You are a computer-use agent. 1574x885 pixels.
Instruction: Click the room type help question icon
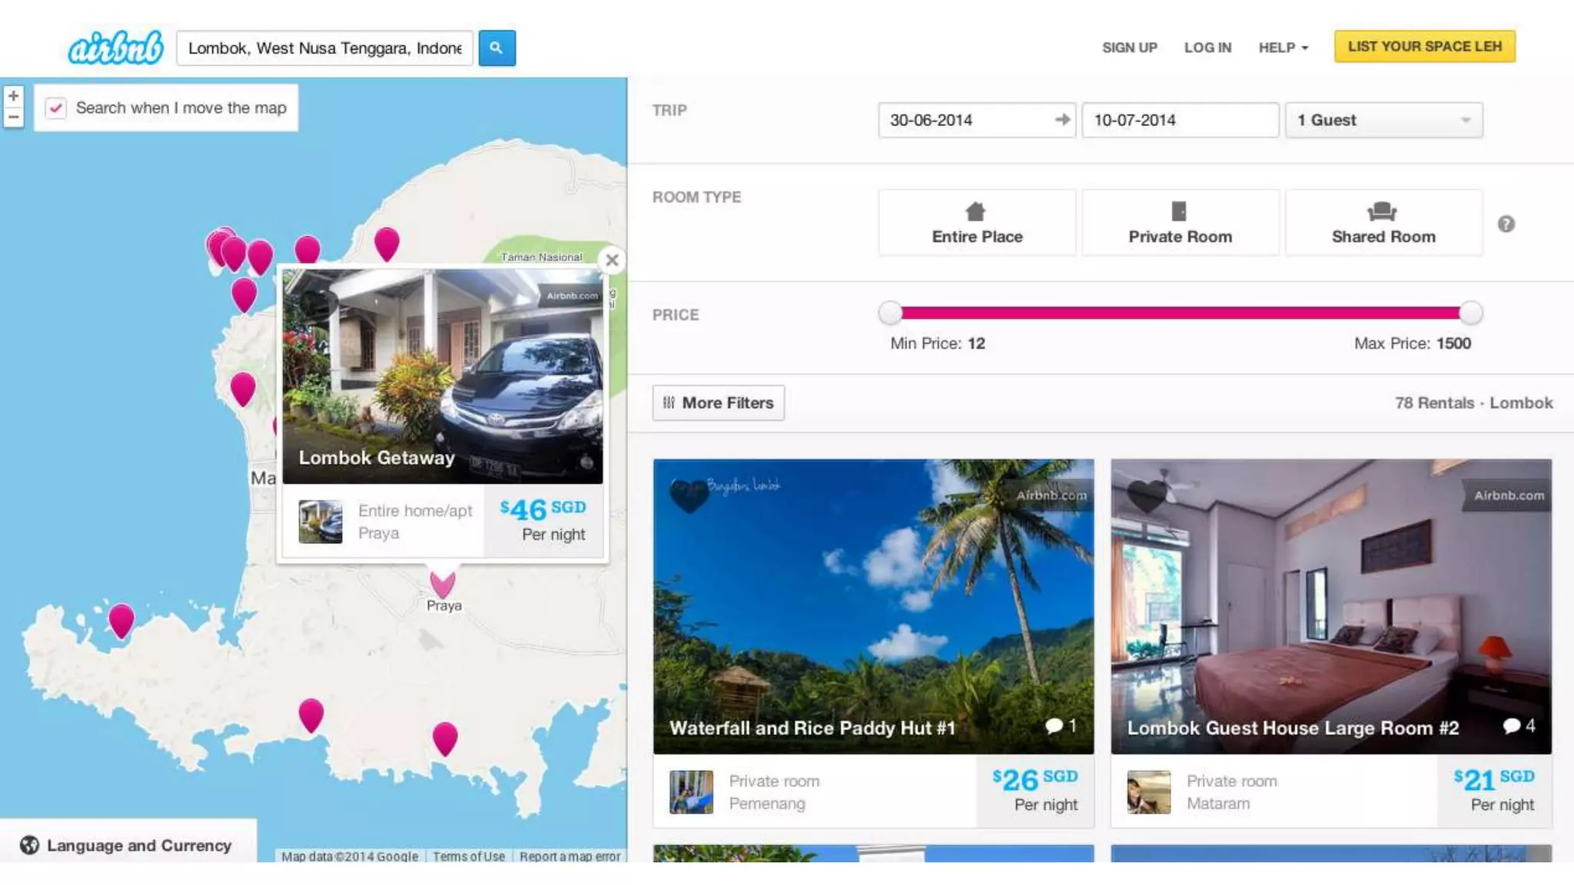[x=1506, y=224]
